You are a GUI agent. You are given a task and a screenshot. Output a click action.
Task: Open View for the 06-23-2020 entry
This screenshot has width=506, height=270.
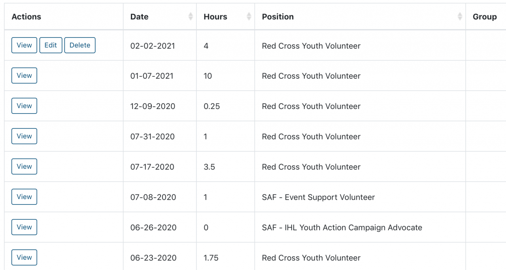24,257
